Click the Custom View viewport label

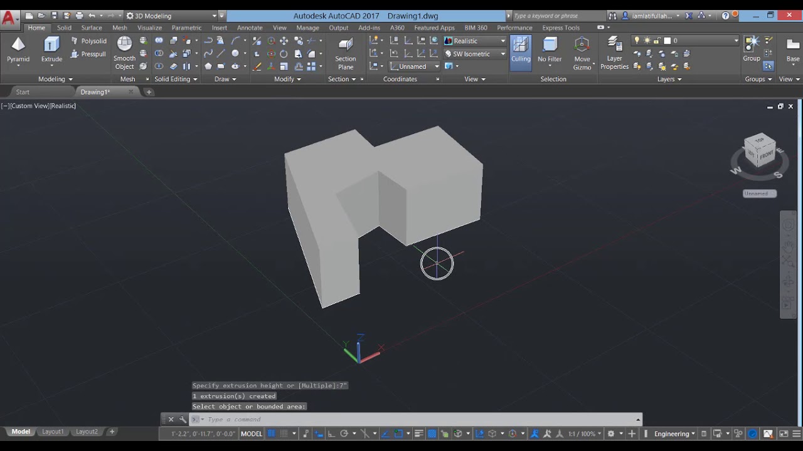coord(29,106)
